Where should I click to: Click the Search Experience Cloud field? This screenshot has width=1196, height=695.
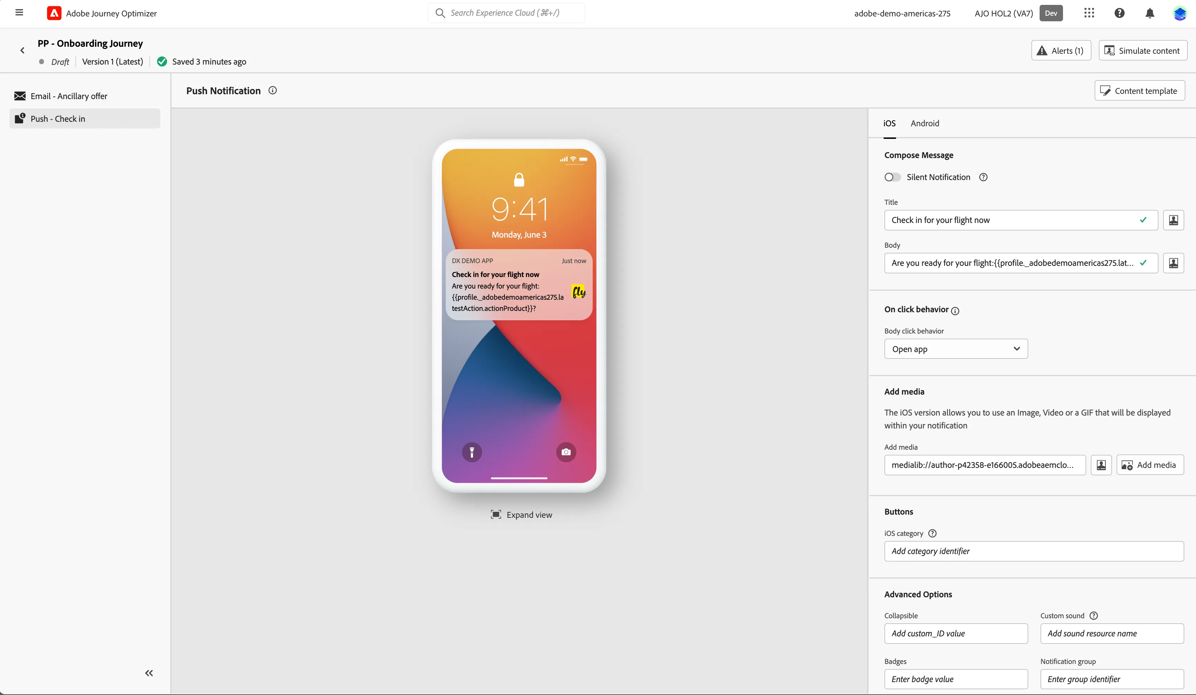click(x=507, y=13)
